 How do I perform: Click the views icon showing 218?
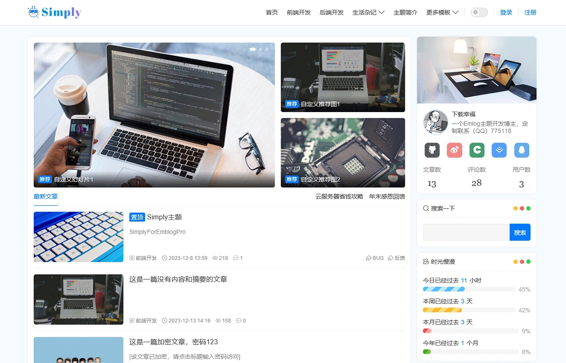coord(215,258)
